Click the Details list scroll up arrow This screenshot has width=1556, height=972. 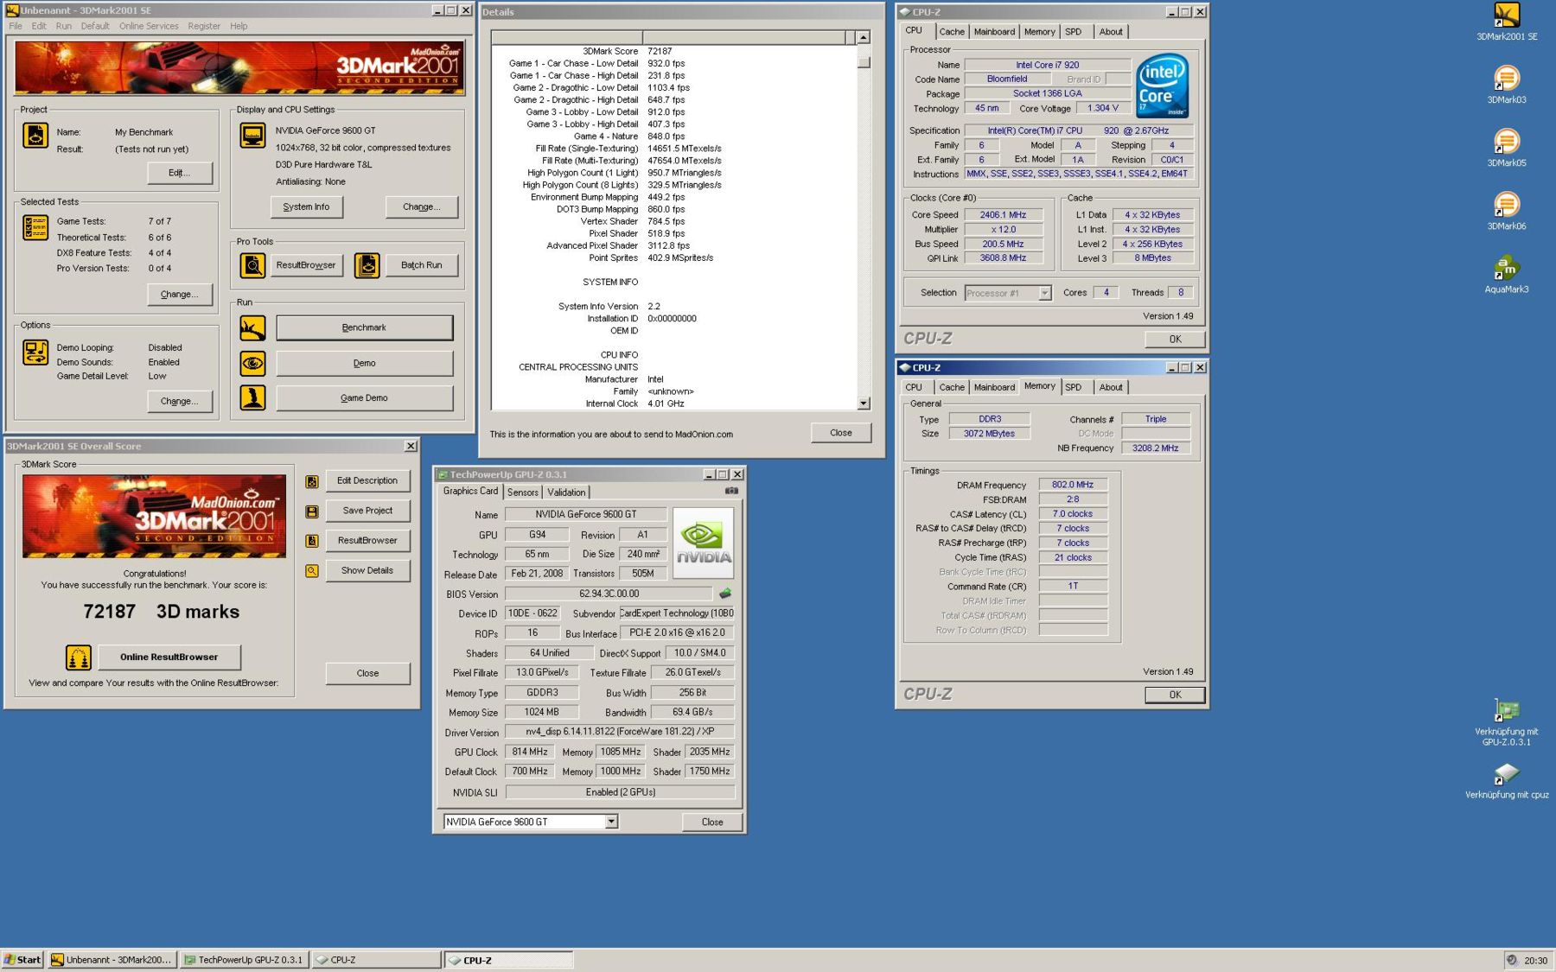[863, 37]
